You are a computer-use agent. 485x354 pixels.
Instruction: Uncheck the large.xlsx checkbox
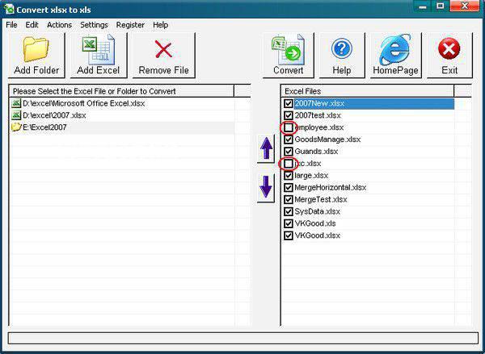(x=289, y=176)
